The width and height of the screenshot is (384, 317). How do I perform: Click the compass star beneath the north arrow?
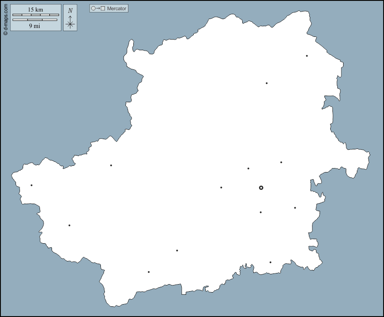(70, 24)
